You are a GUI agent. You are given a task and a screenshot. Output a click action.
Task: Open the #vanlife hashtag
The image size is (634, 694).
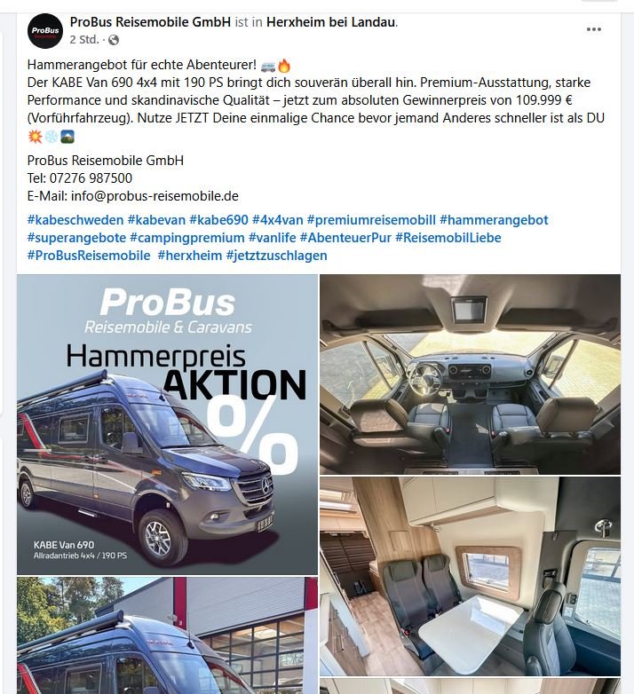(272, 238)
